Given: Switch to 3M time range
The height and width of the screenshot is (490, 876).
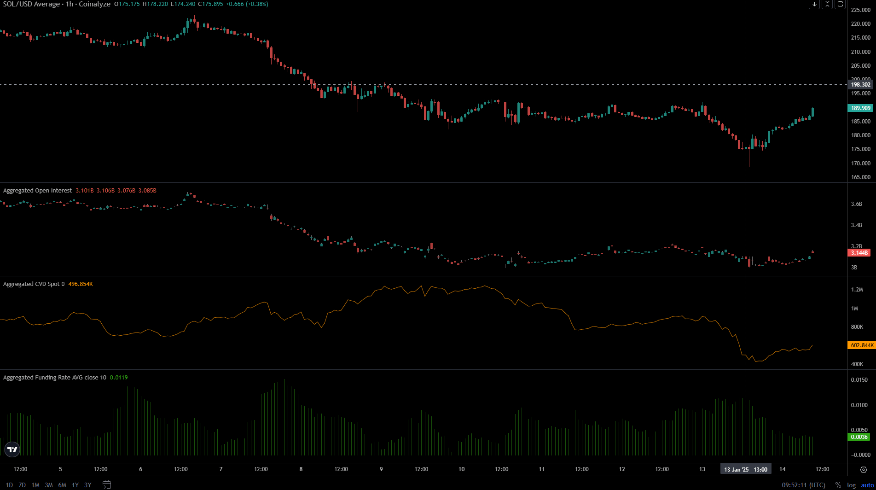Looking at the screenshot, I should click(x=49, y=485).
